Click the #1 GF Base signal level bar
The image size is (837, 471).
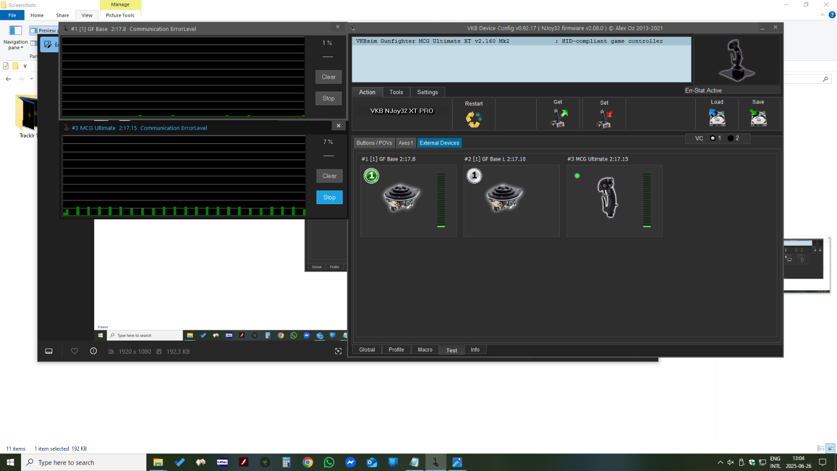coord(441,200)
